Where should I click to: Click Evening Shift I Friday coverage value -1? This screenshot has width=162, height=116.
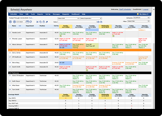click(x=132, y=106)
